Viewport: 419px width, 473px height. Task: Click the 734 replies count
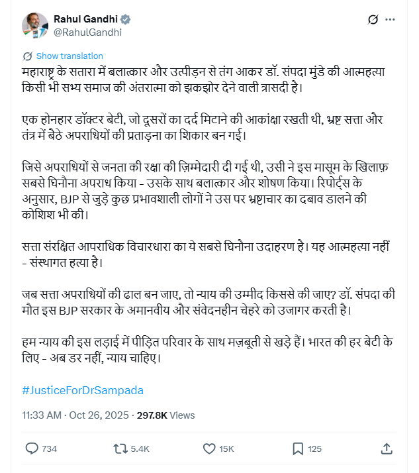(49, 449)
